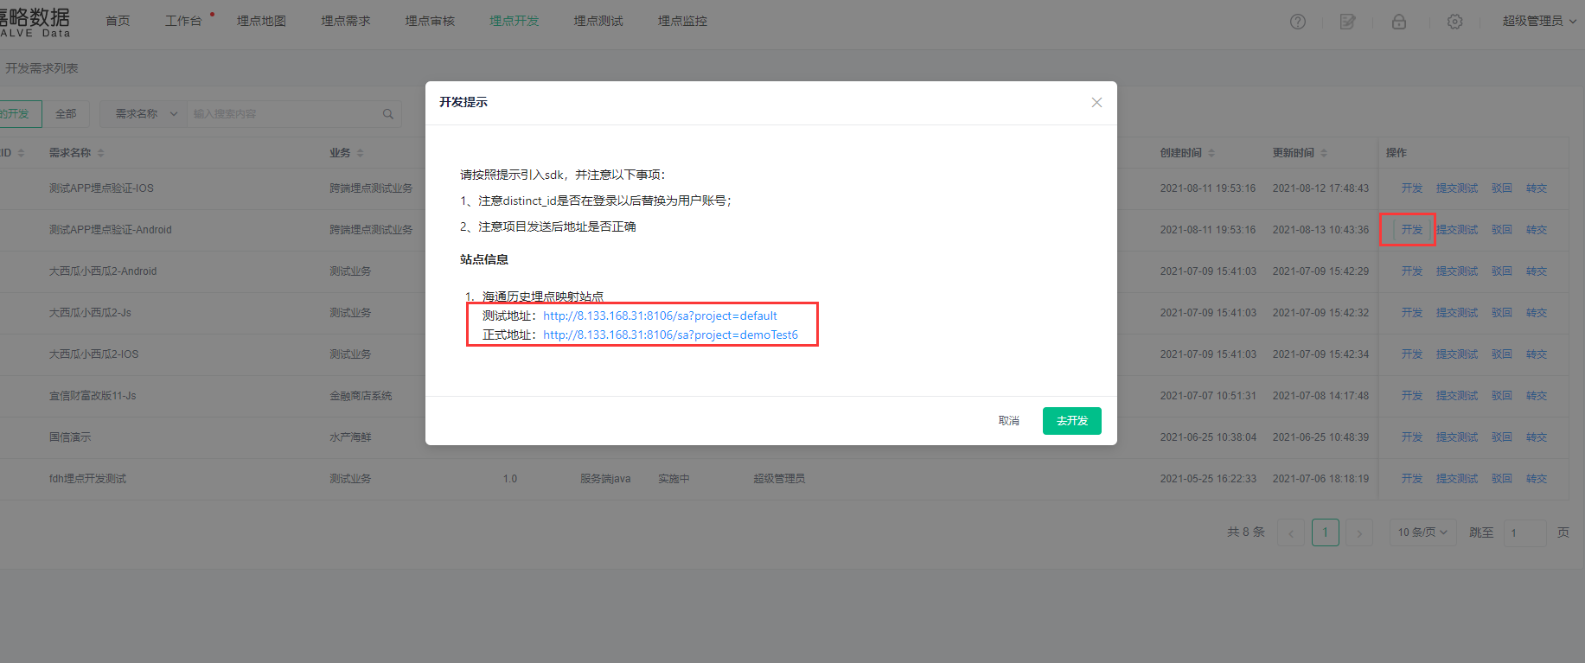
Task: Click the 大西瓜小西瓜2-IOS requirement name
Action: tap(93, 354)
